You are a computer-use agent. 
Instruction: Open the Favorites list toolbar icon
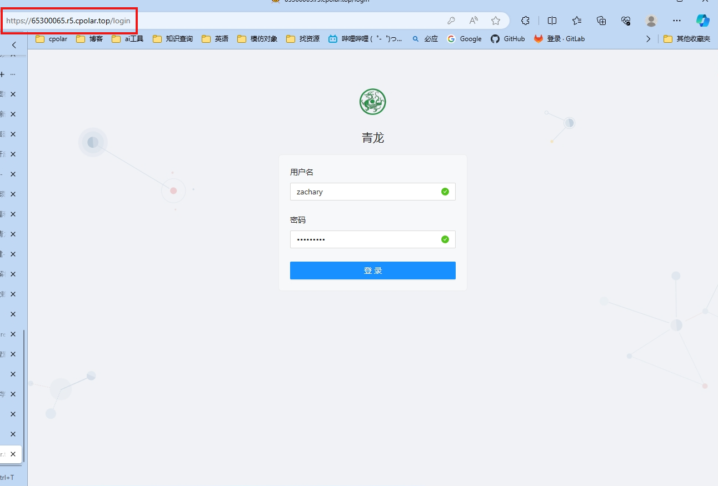(x=577, y=21)
